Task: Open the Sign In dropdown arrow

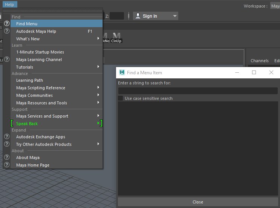Action: tap(175, 16)
